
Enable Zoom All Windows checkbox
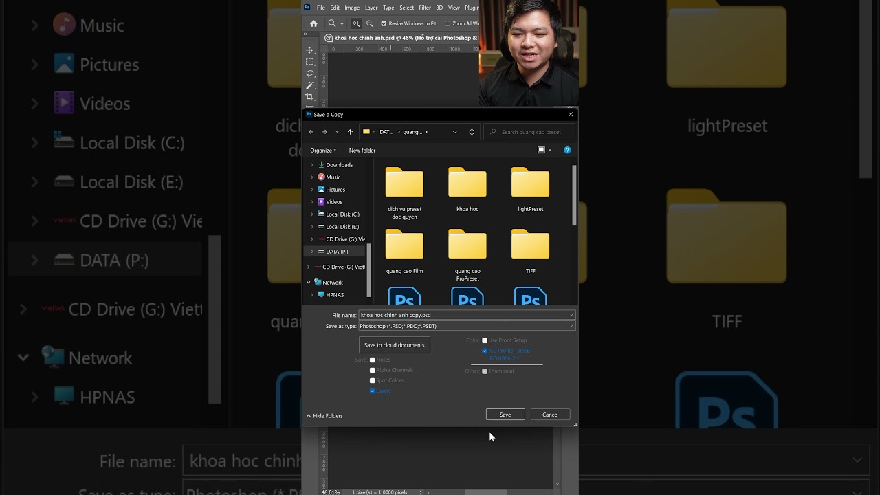pyautogui.click(x=448, y=23)
